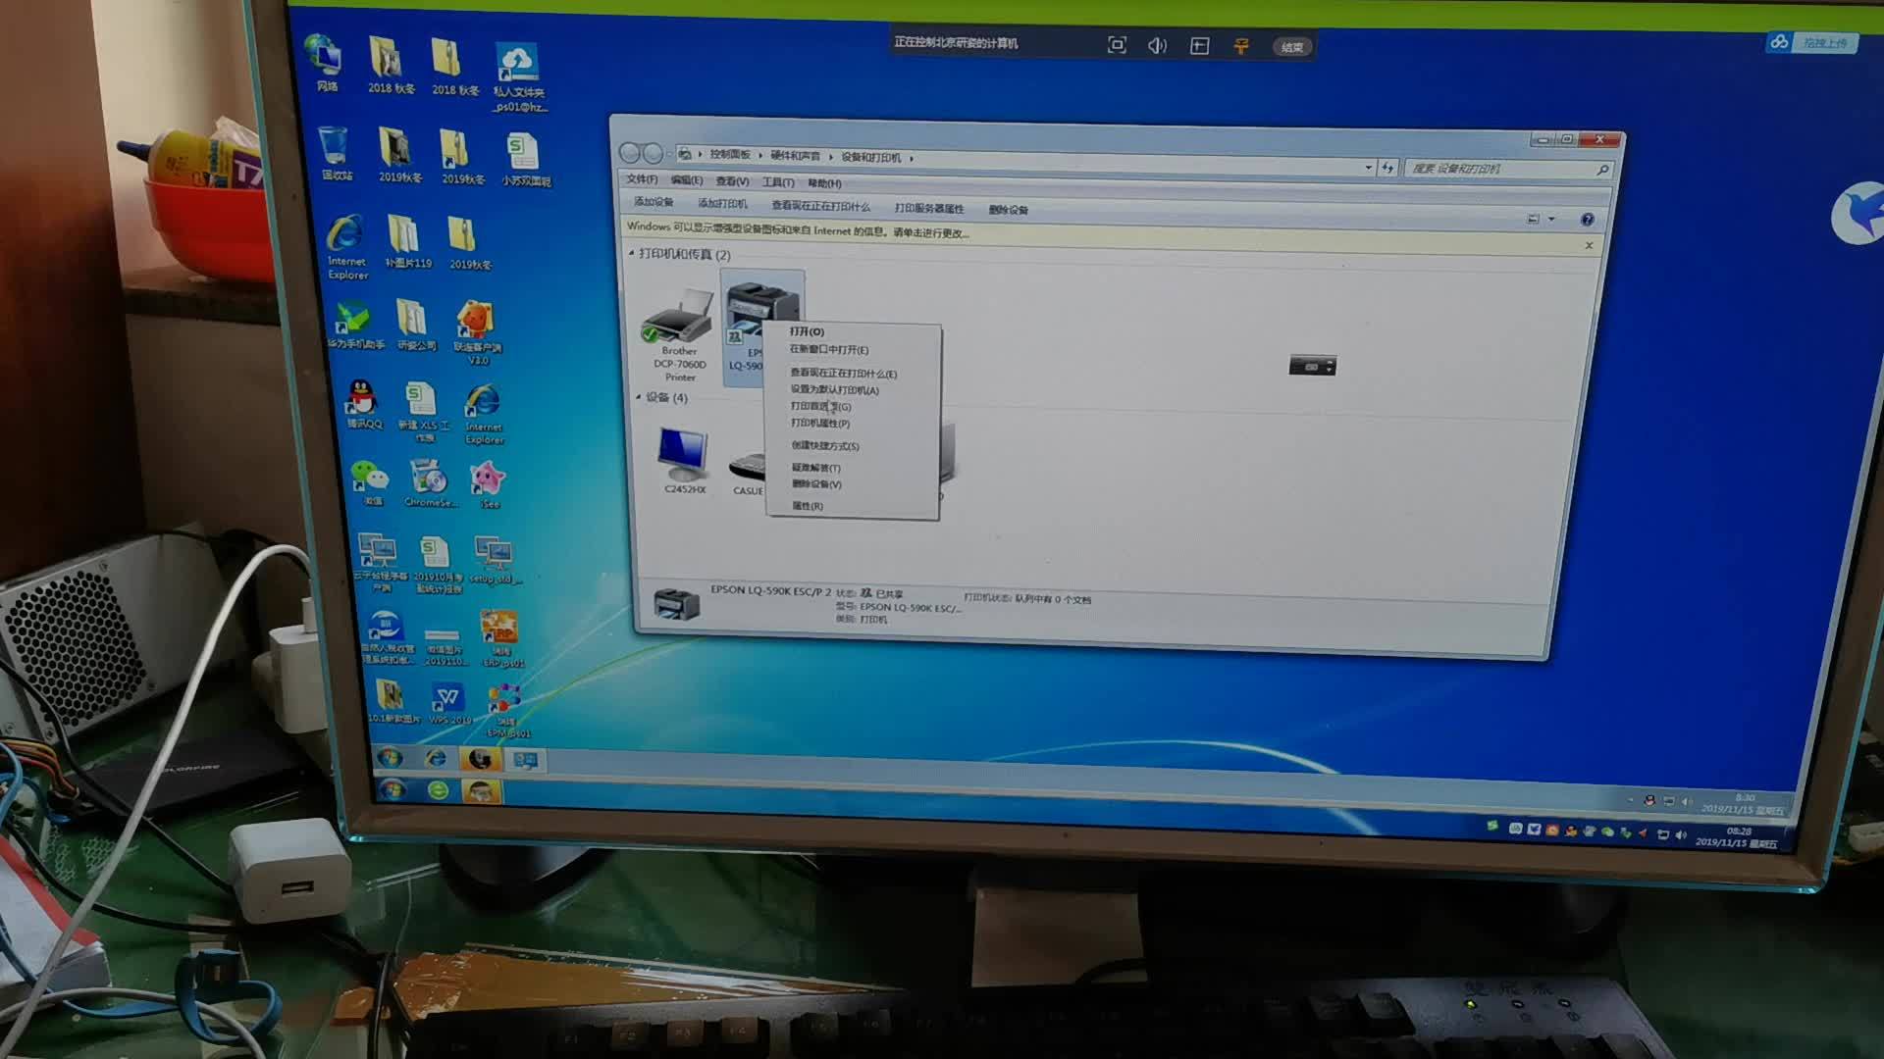Open the view options dropdown arrow
Viewport: 1884px width, 1059px height.
1551,219
